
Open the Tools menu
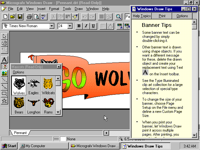[67, 9]
